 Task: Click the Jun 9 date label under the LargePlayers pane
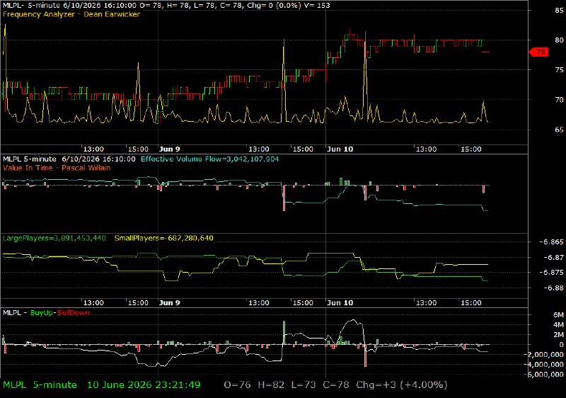coord(169,302)
